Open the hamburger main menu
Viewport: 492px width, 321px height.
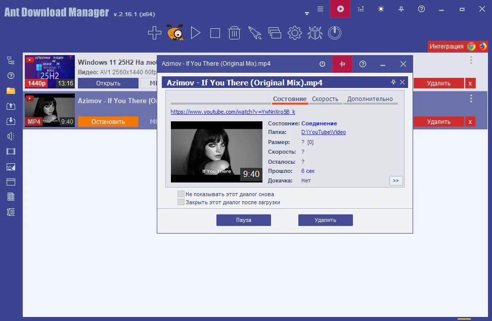point(320,9)
